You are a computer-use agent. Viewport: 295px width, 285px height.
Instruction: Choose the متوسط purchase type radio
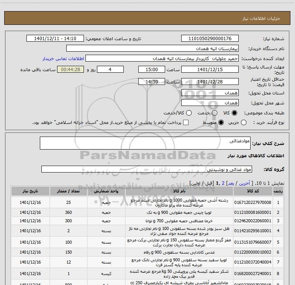(x=221, y=122)
